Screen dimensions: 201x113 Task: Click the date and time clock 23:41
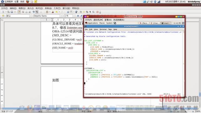click(175, 2)
